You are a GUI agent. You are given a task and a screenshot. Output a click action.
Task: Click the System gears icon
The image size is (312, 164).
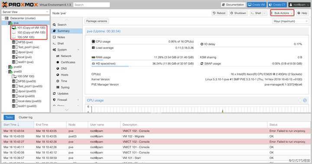pos(54,50)
